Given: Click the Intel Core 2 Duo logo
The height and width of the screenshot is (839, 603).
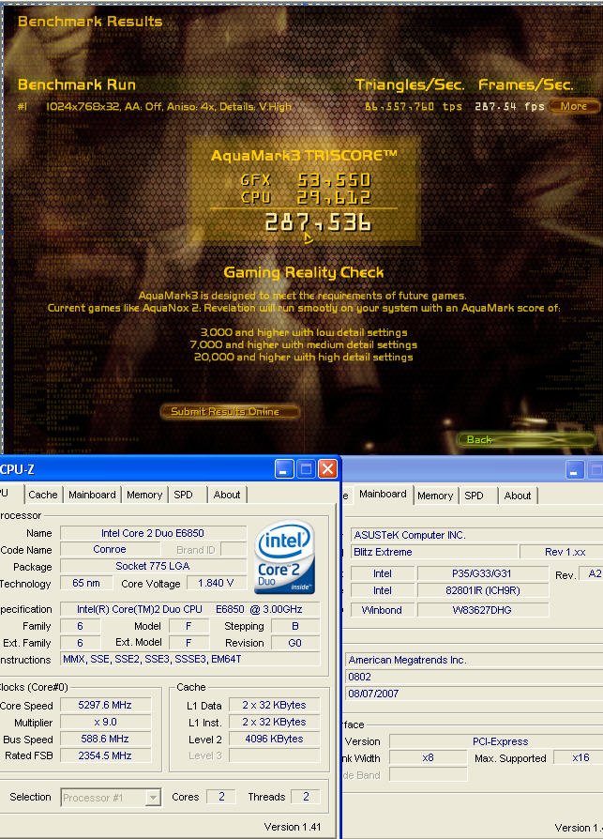Looking at the screenshot, I should pos(284,557).
